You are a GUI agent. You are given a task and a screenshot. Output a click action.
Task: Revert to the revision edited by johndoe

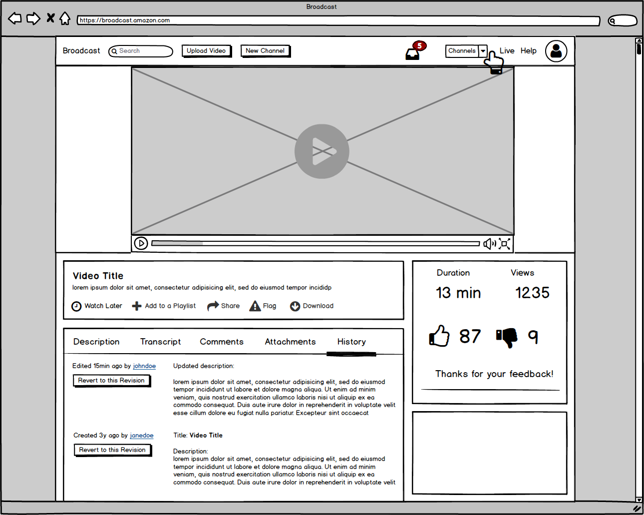111,381
